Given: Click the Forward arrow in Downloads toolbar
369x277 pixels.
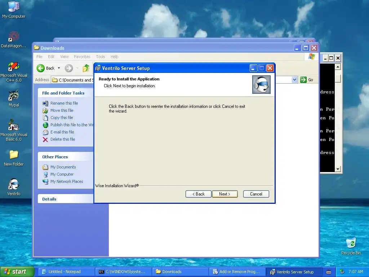Looking at the screenshot, I should click(69, 68).
